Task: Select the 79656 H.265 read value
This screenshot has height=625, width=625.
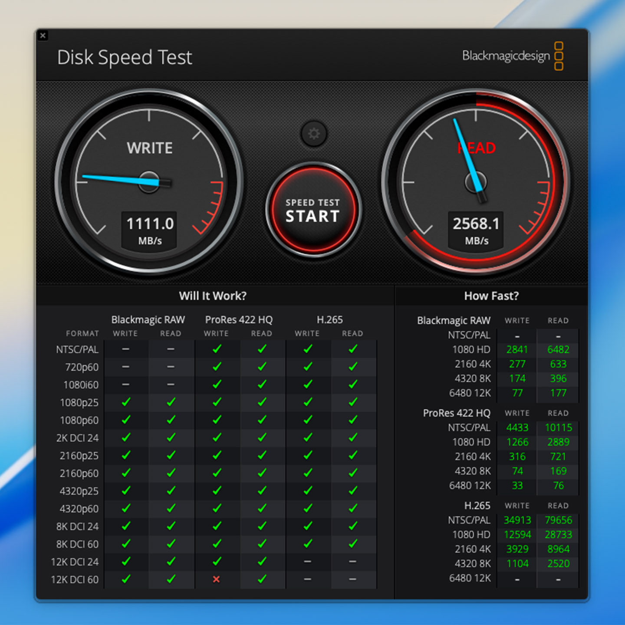Action: [x=558, y=520]
